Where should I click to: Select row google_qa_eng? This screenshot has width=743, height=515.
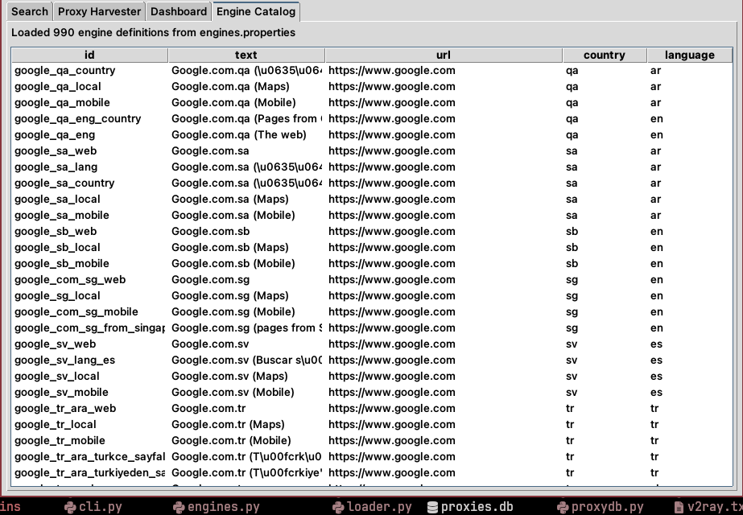[372, 135]
